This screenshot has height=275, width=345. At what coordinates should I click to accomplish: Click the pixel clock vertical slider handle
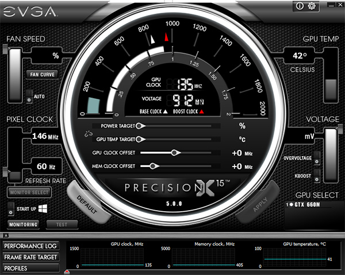(5, 172)
